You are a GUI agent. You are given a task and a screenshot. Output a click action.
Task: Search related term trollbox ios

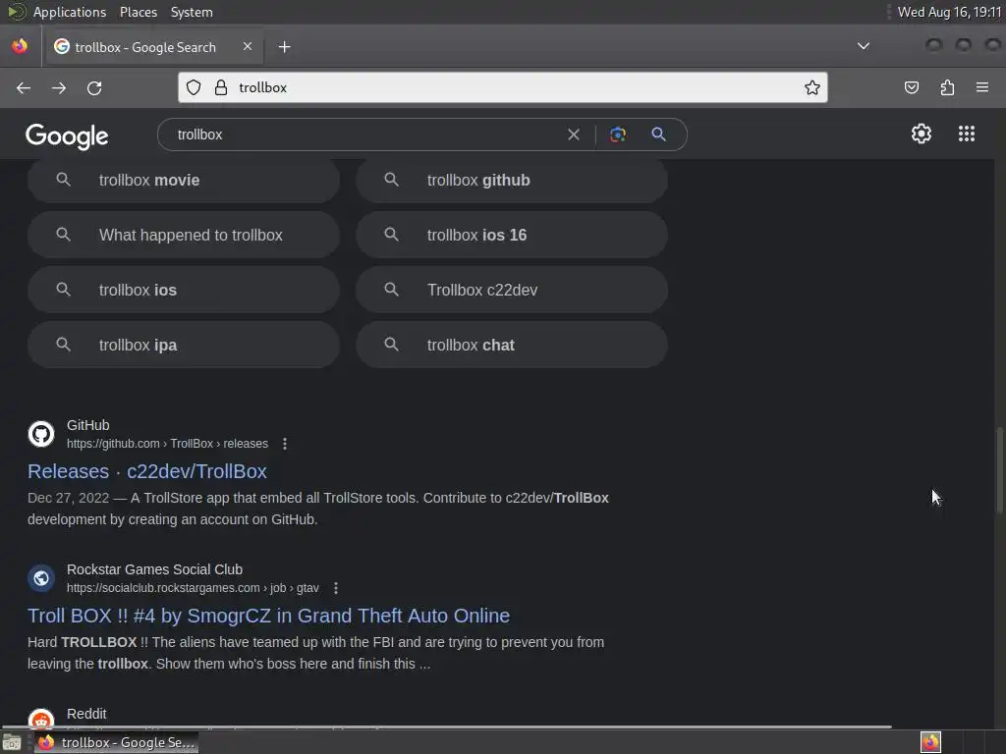coord(184,290)
